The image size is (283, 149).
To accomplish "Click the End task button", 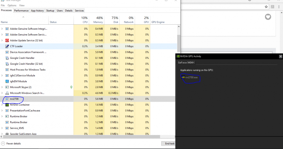I will coord(168,143).
